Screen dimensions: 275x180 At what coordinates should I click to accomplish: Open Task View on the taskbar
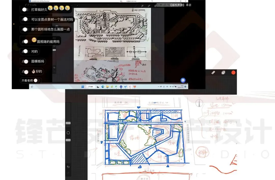[x=98, y=87]
